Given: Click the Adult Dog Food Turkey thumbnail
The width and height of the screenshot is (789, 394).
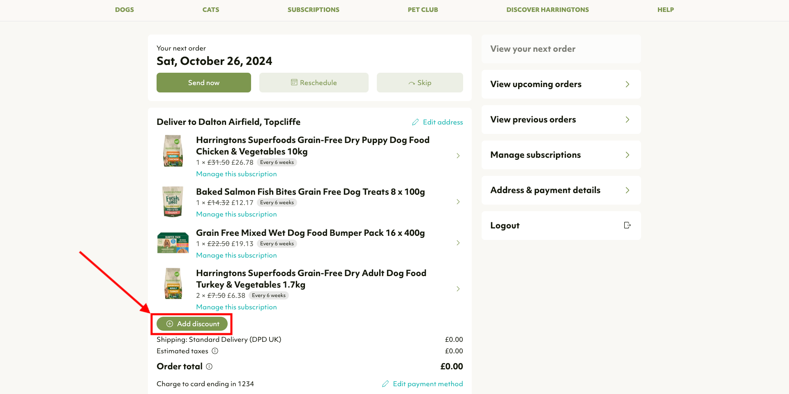Looking at the screenshot, I should point(173,283).
